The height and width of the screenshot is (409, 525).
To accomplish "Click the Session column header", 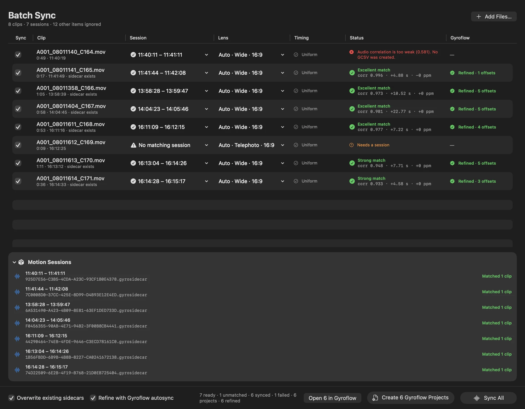I will (138, 38).
